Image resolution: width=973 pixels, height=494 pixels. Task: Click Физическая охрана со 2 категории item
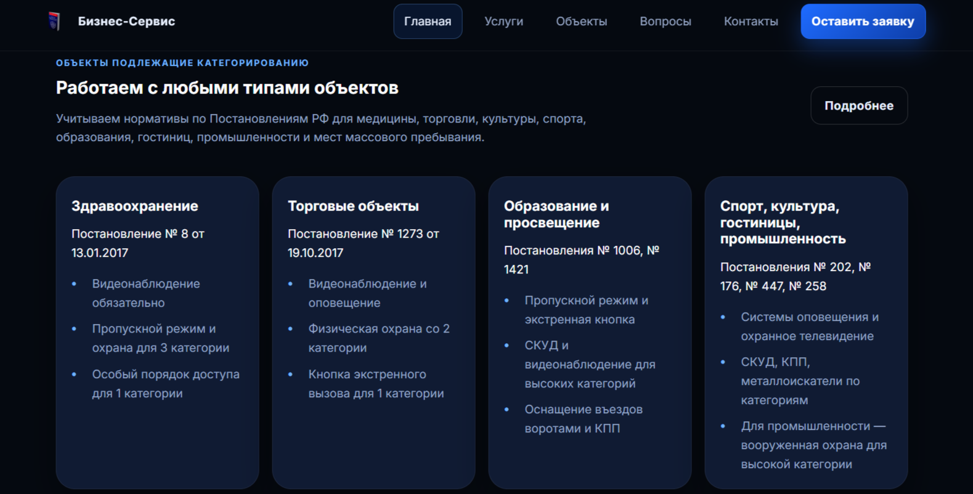point(379,338)
